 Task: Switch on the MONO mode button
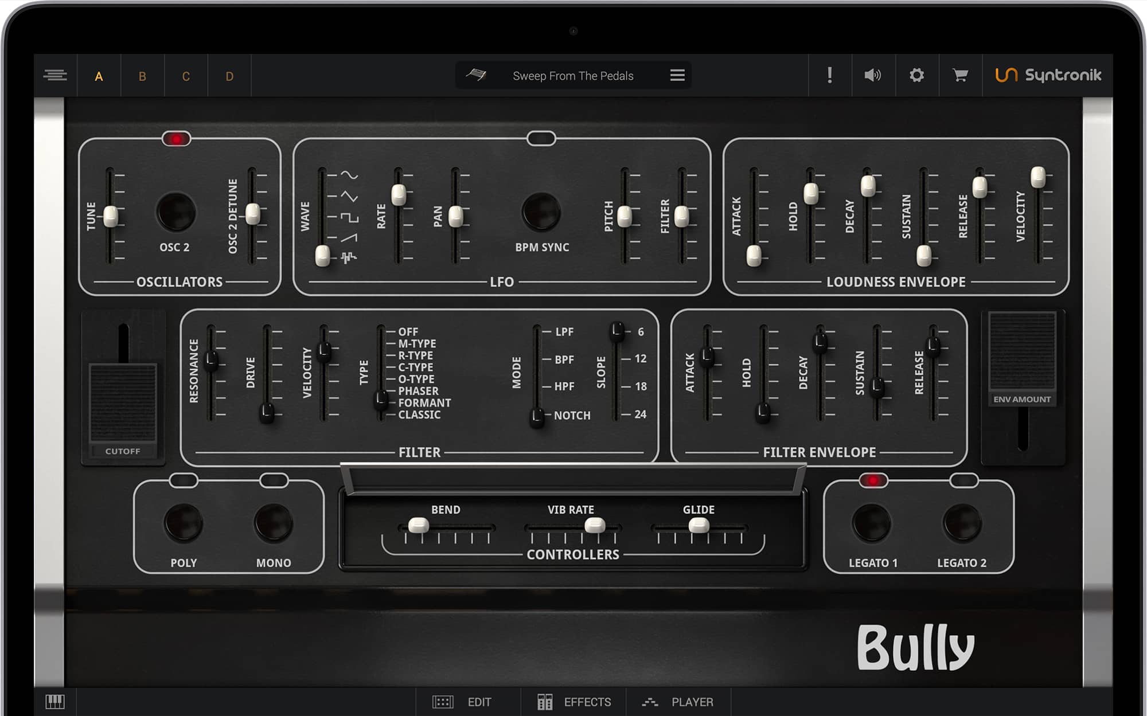pos(274,523)
